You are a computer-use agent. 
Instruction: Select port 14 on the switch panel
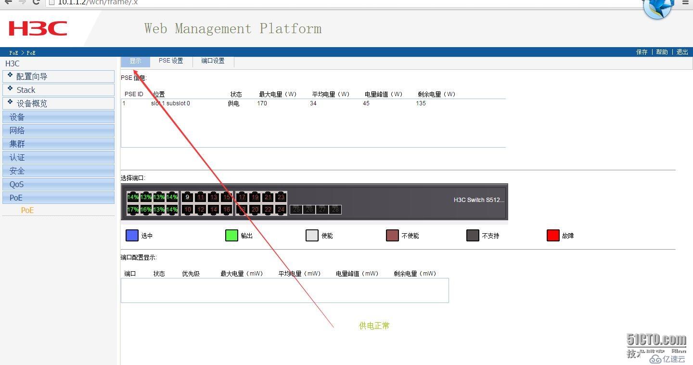tap(214, 210)
